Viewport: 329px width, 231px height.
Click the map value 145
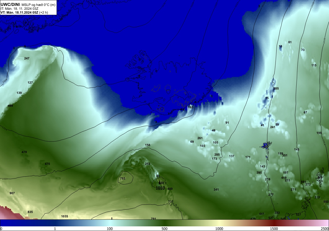[x=297, y=149]
